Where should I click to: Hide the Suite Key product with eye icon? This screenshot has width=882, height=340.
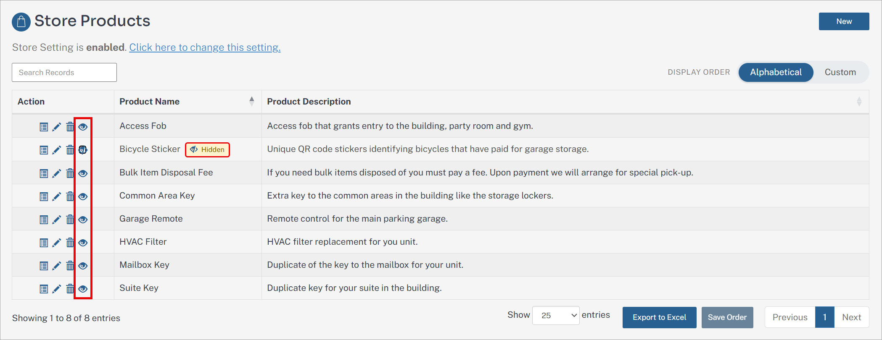(83, 289)
